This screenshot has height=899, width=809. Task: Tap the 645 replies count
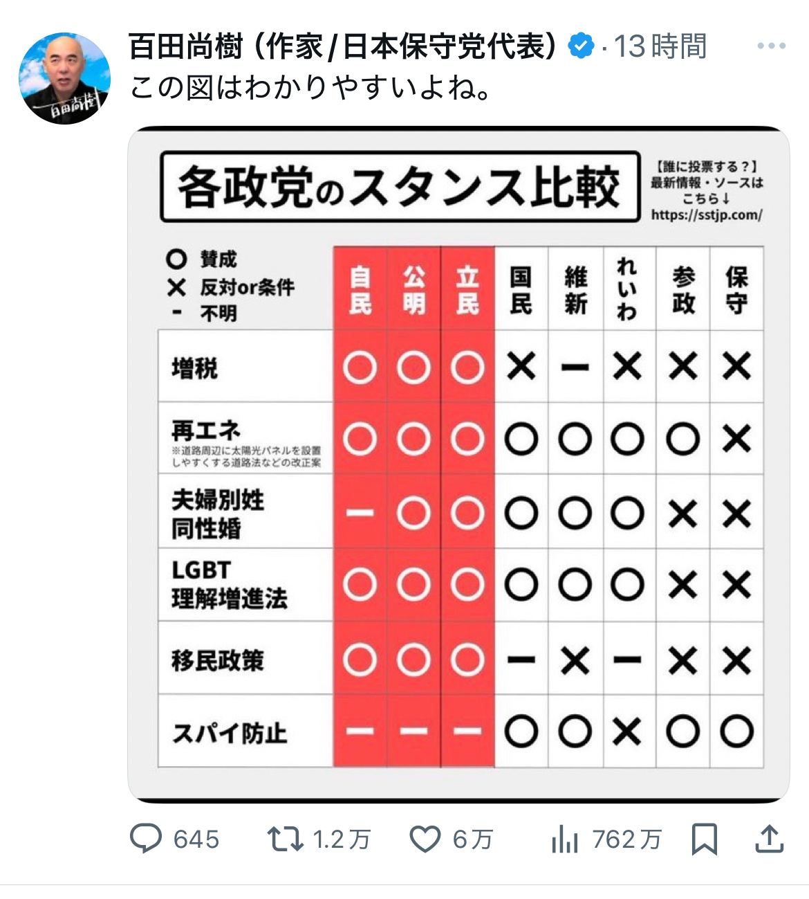click(x=196, y=839)
